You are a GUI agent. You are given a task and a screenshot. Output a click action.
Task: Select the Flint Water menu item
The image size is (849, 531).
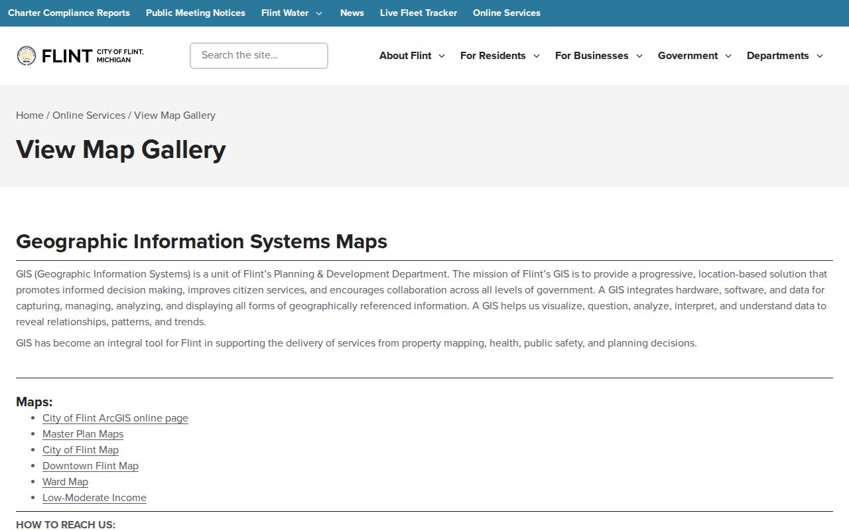click(x=285, y=13)
